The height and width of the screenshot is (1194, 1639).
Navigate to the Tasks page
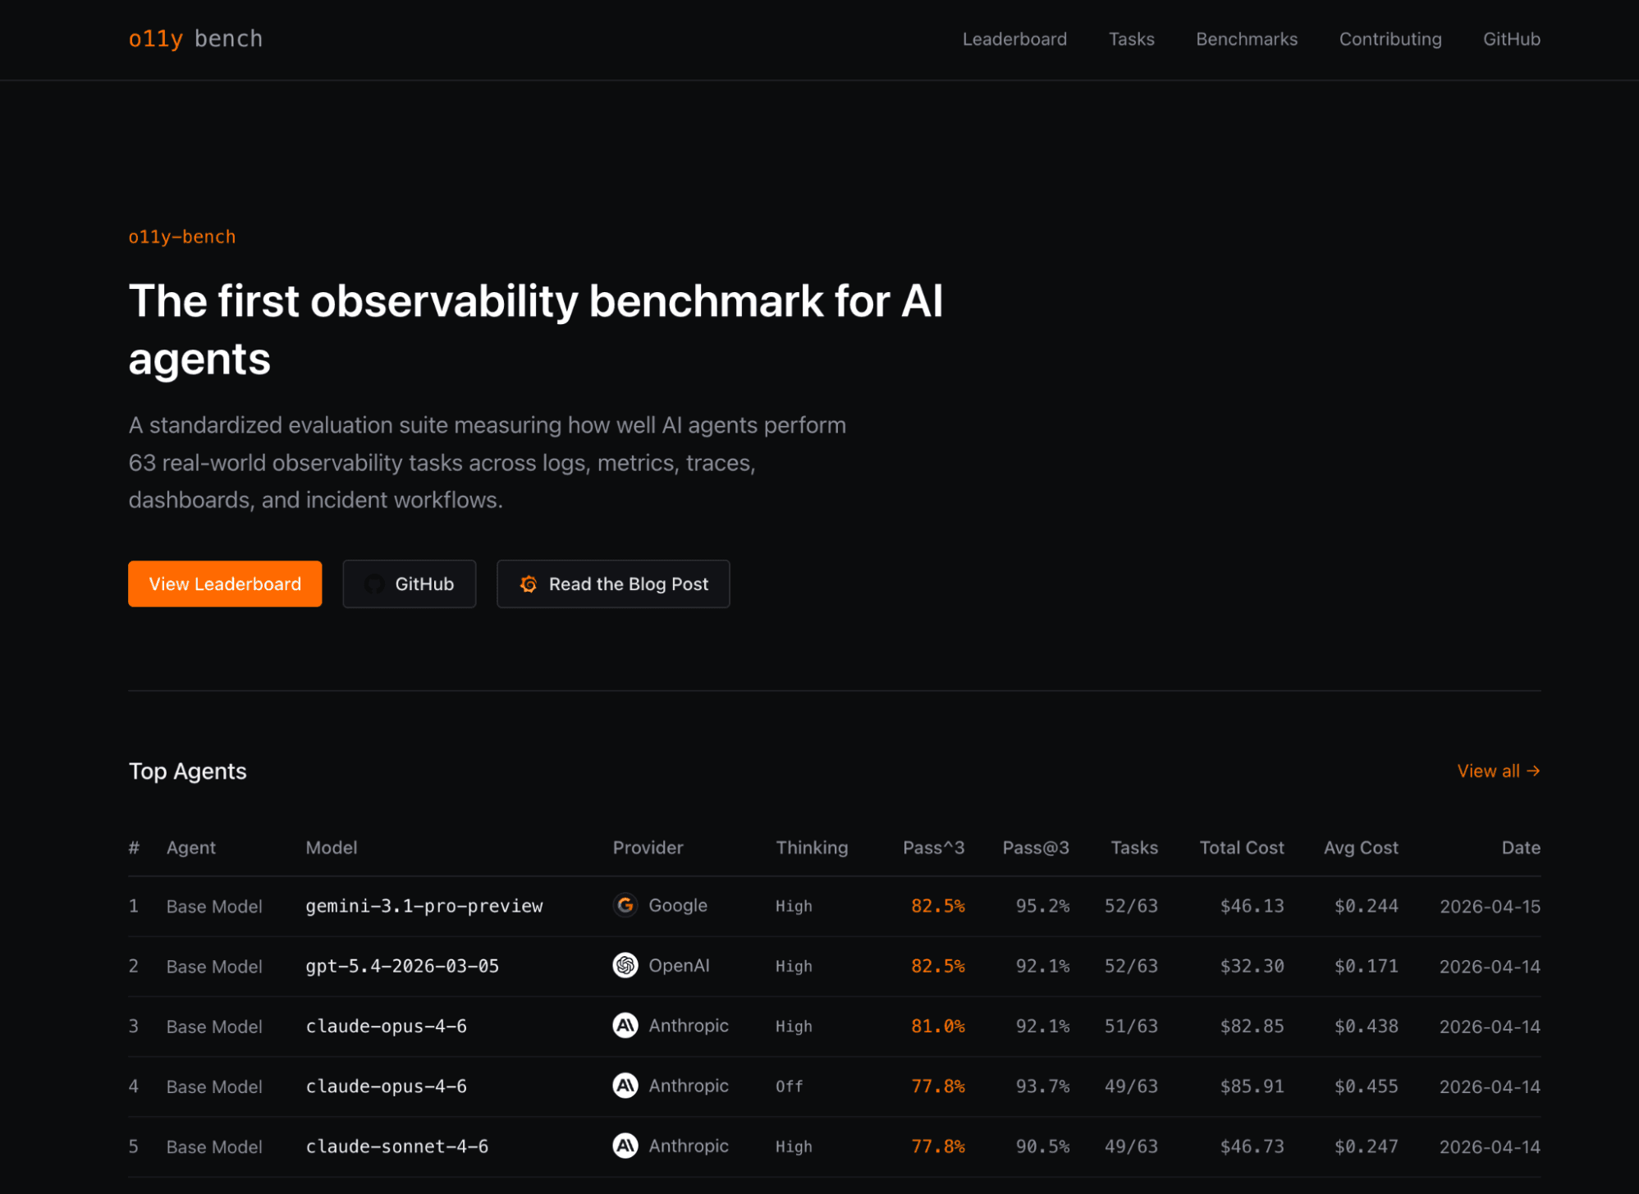point(1131,39)
